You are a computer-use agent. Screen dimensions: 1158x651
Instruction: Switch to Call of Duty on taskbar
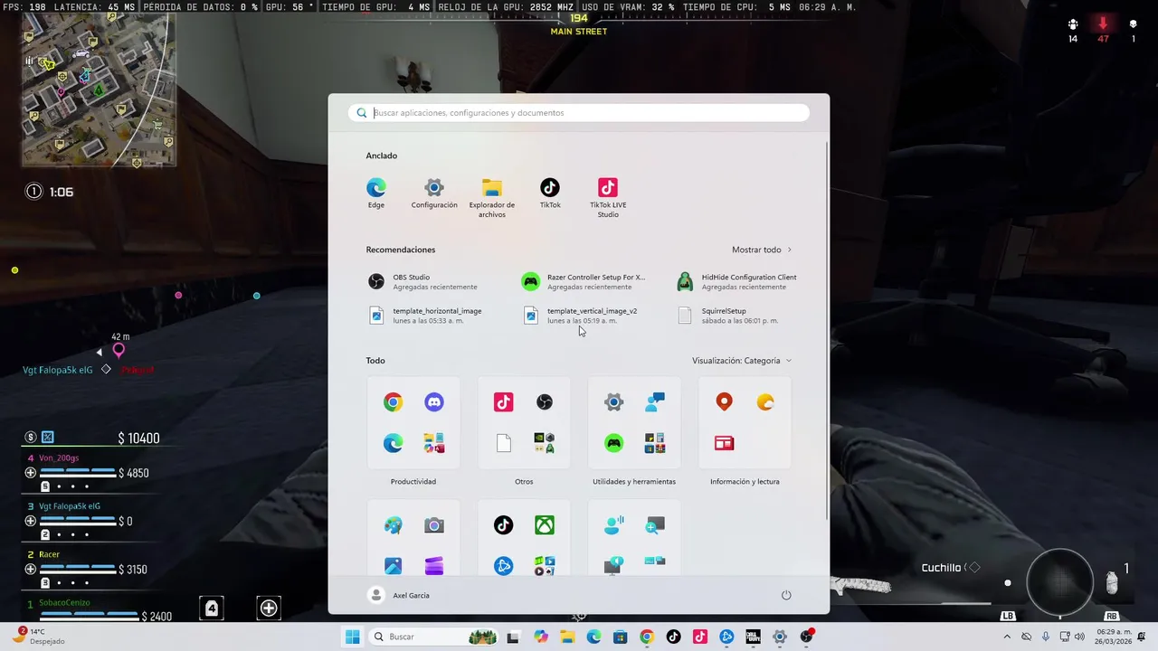point(753,637)
